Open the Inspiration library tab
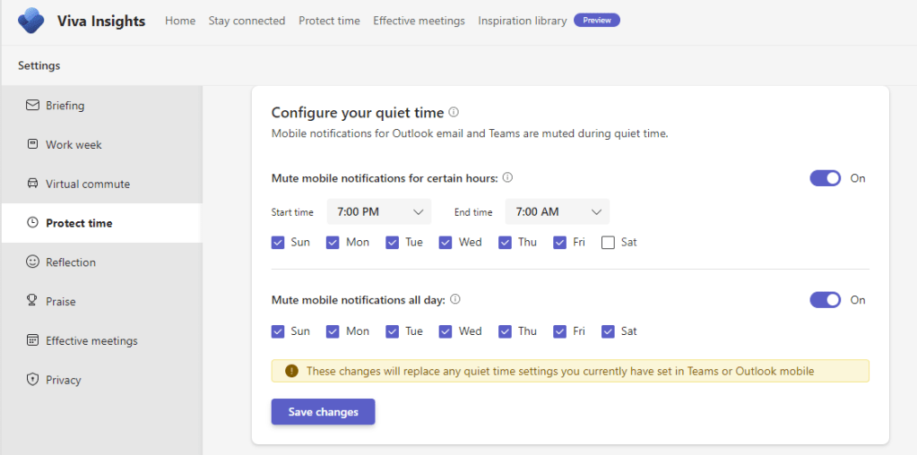This screenshot has width=917, height=455. pos(522,21)
